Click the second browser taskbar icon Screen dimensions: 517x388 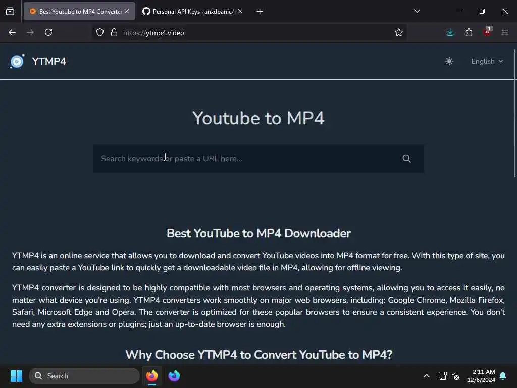point(174,376)
